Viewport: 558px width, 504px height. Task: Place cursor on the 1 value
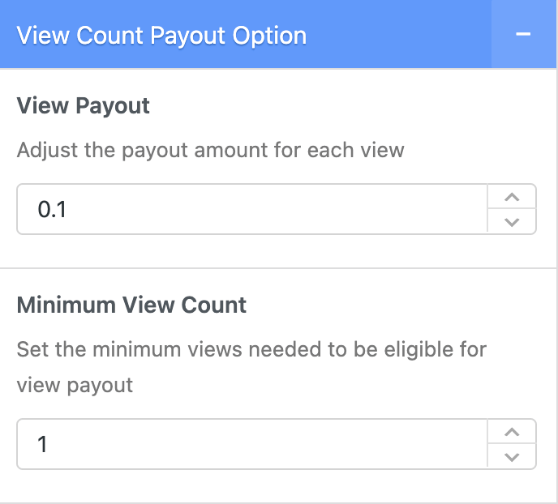42,444
